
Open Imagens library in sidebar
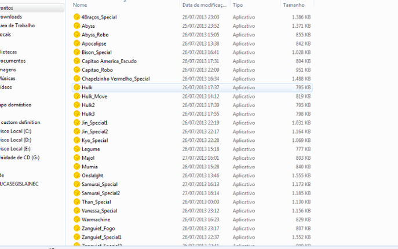[x=8, y=69]
